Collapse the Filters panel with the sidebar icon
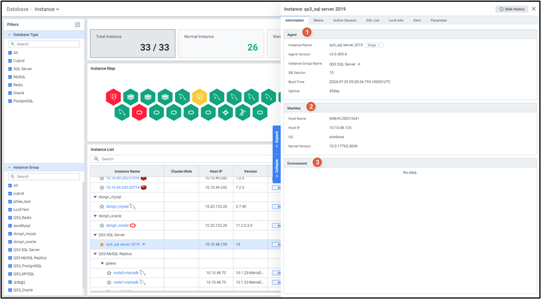The width and height of the screenshot is (541, 299). (77, 25)
